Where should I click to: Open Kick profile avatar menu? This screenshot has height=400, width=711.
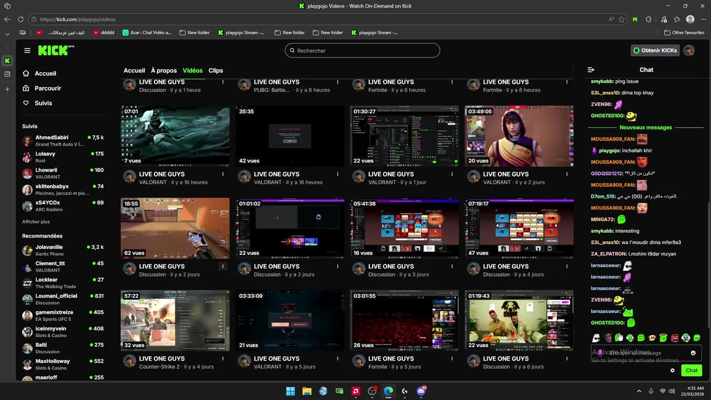(x=689, y=51)
